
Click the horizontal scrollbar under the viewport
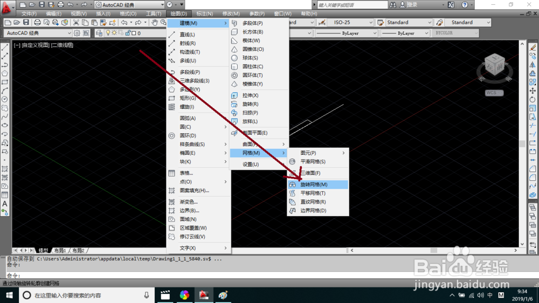click(x=434, y=250)
